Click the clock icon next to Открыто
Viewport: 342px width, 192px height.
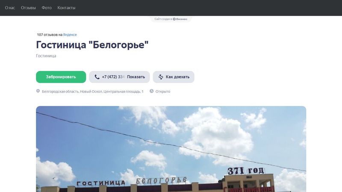pos(152,91)
